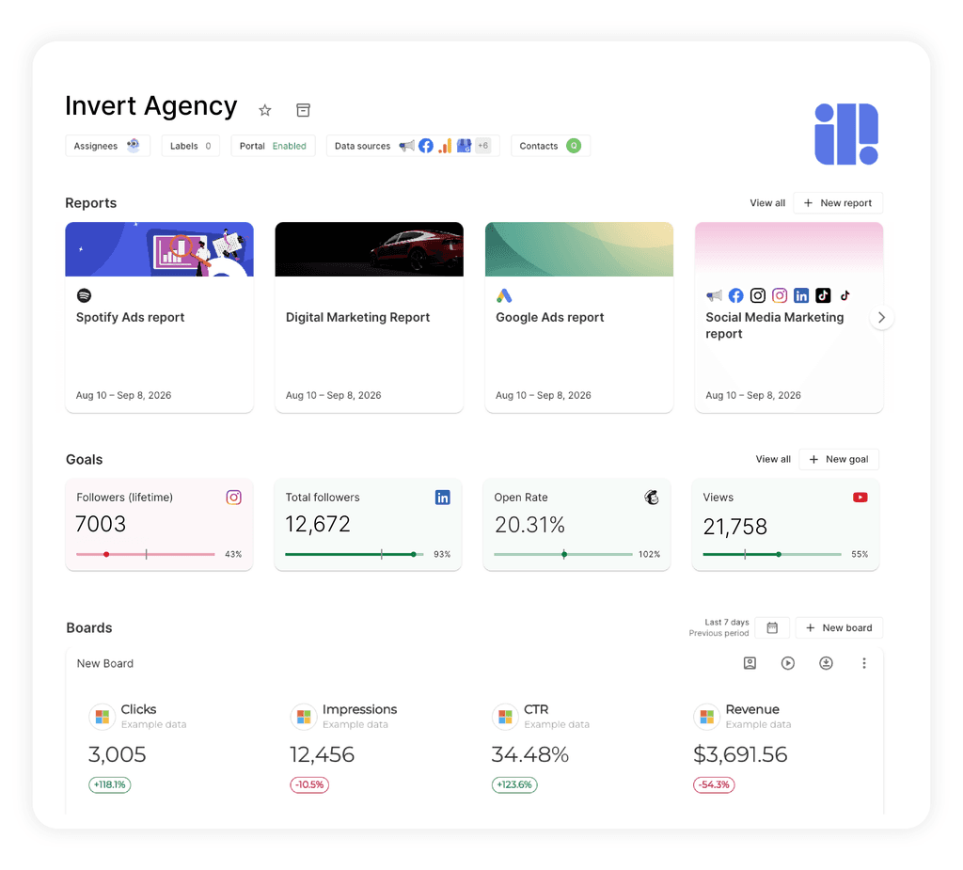
Task: Click the Microsoft icon next to Revenue
Action: click(706, 717)
